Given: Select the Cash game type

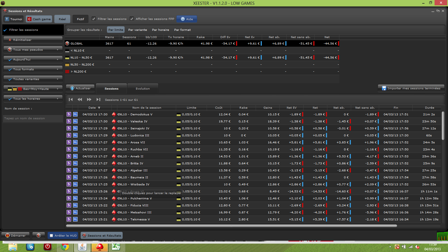Looking at the screenshot, I should point(39,19).
